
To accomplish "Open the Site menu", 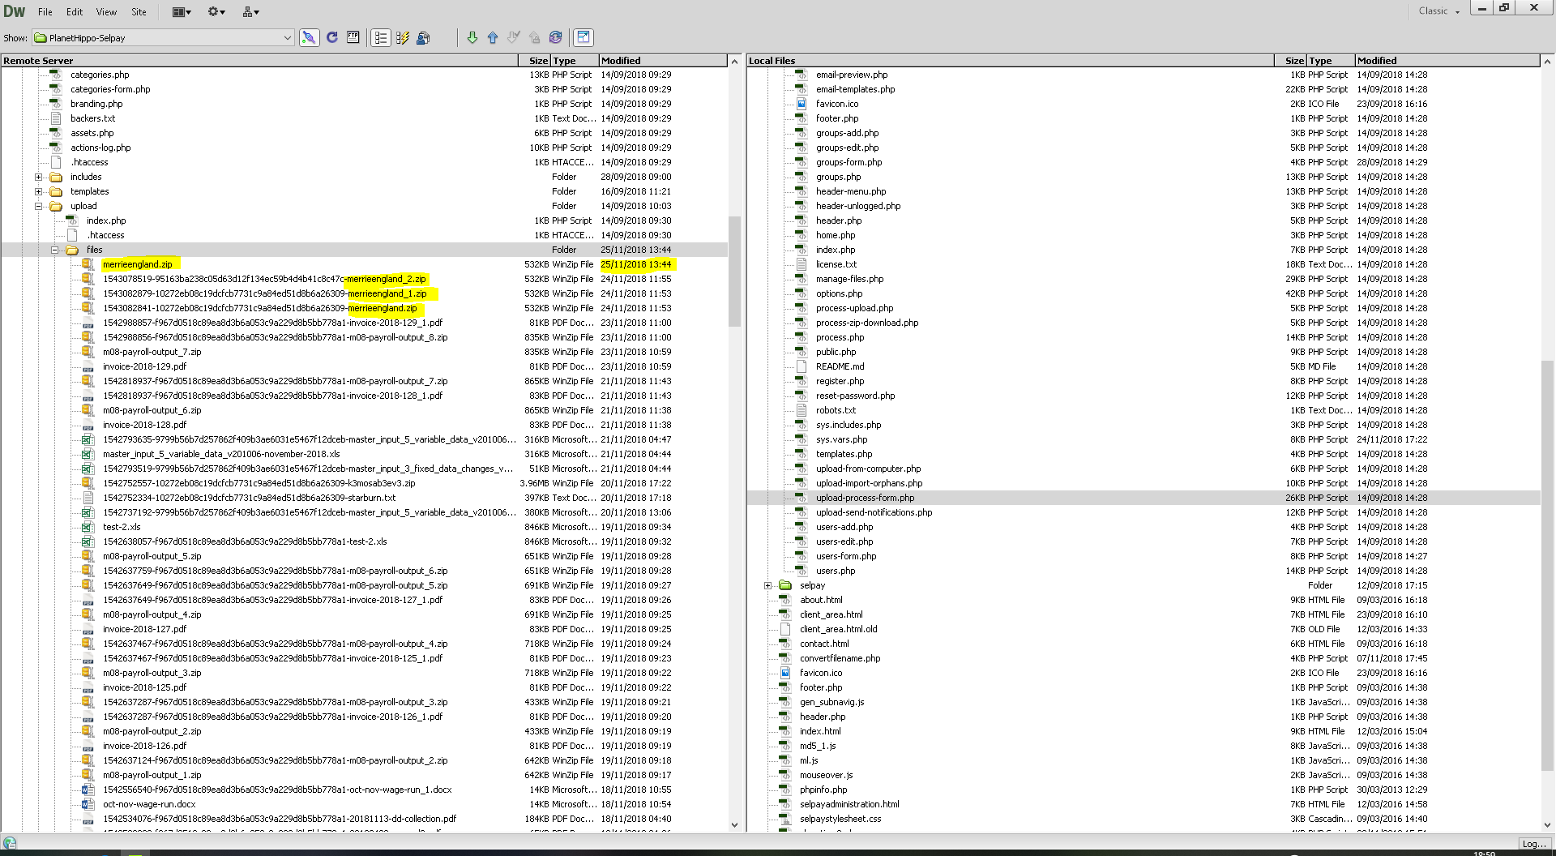I will pos(139,11).
